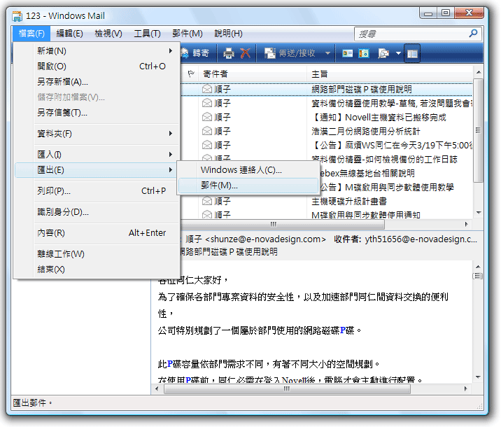Select message 網路部門磁碟 P 碟使用說明

click(361, 89)
